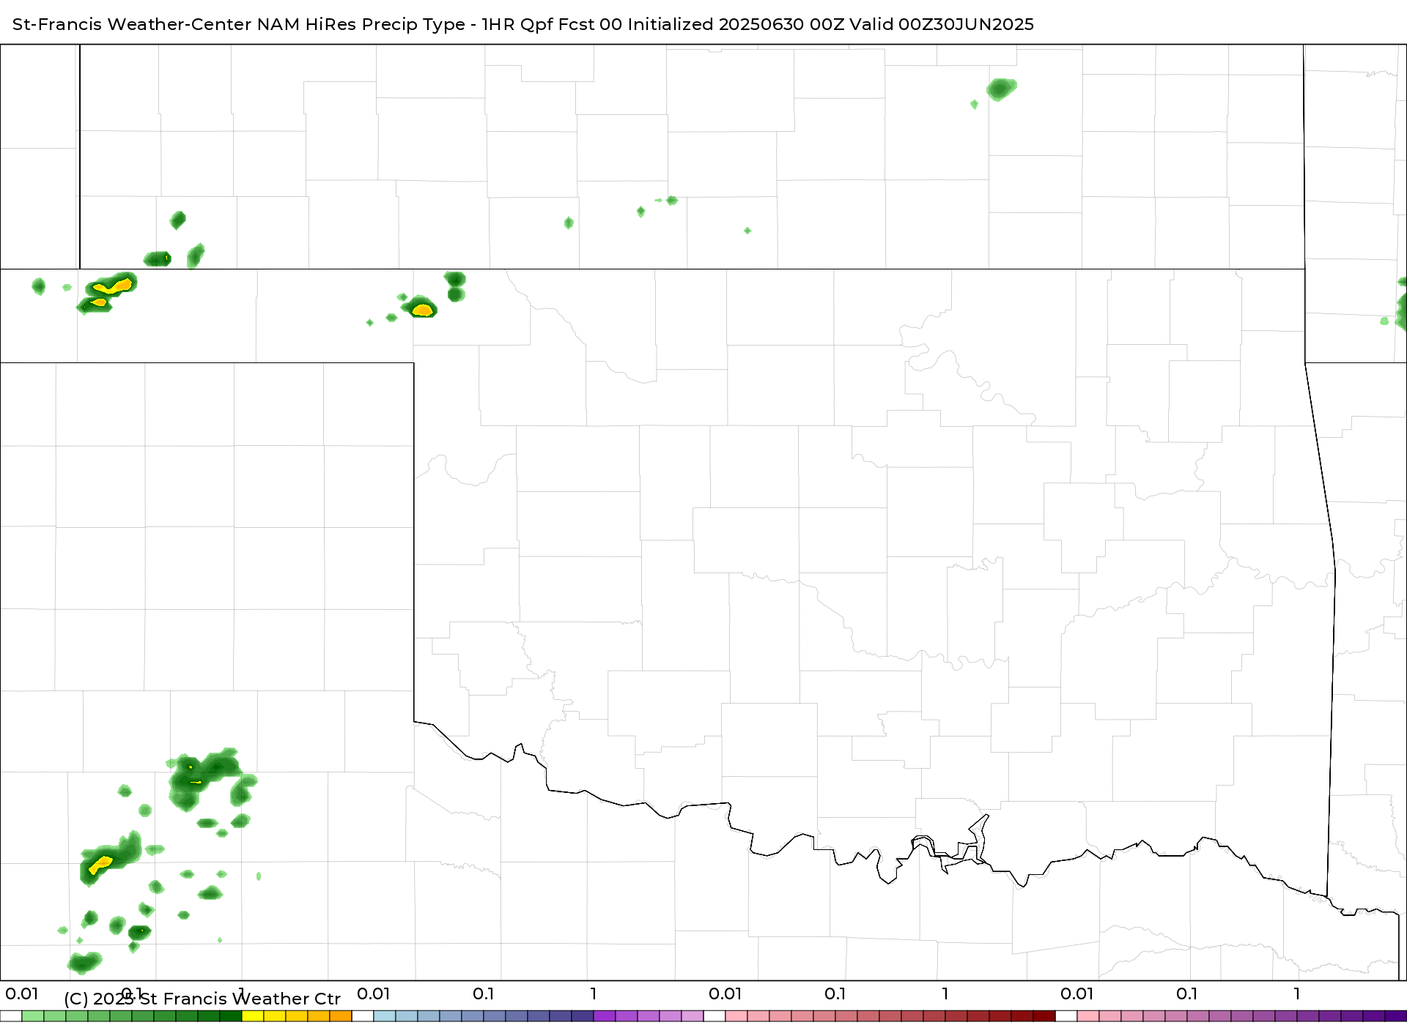Select the lightest pink swatch starting the red scale
Image resolution: width=1407 pixels, height=1025 pixels.
[x=736, y=1016]
